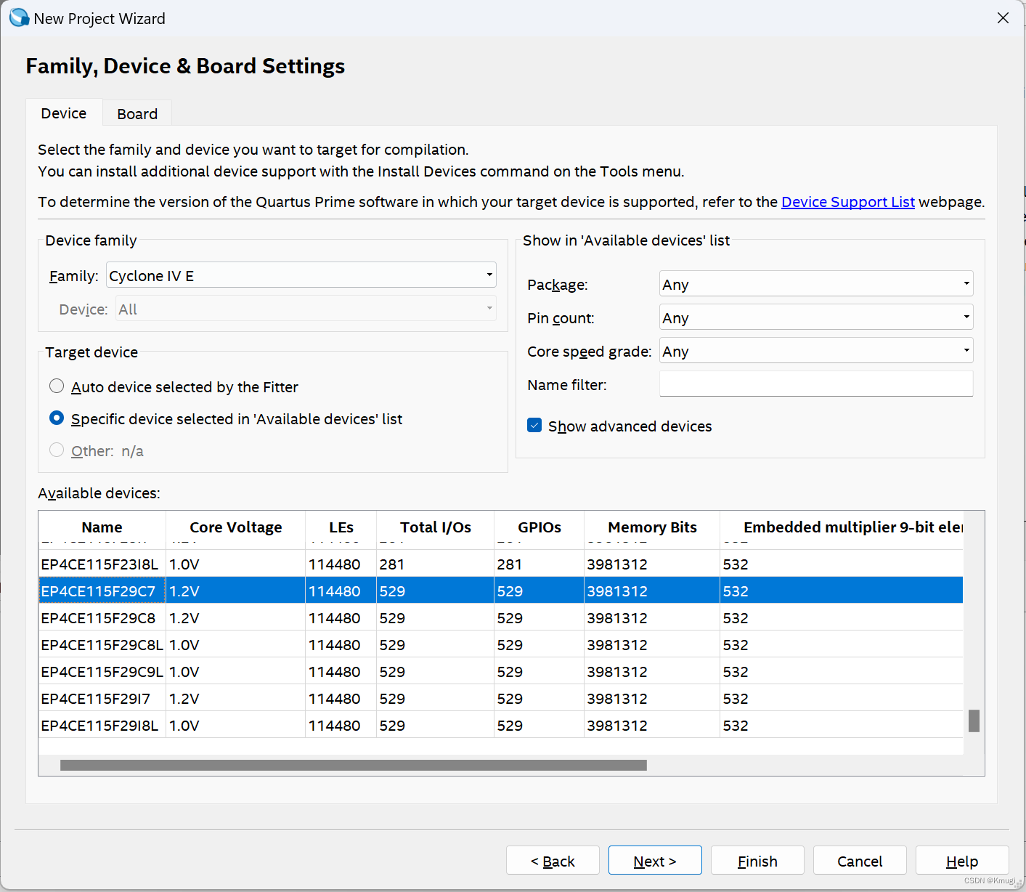Click the LEs column header

(x=341, y=527)
